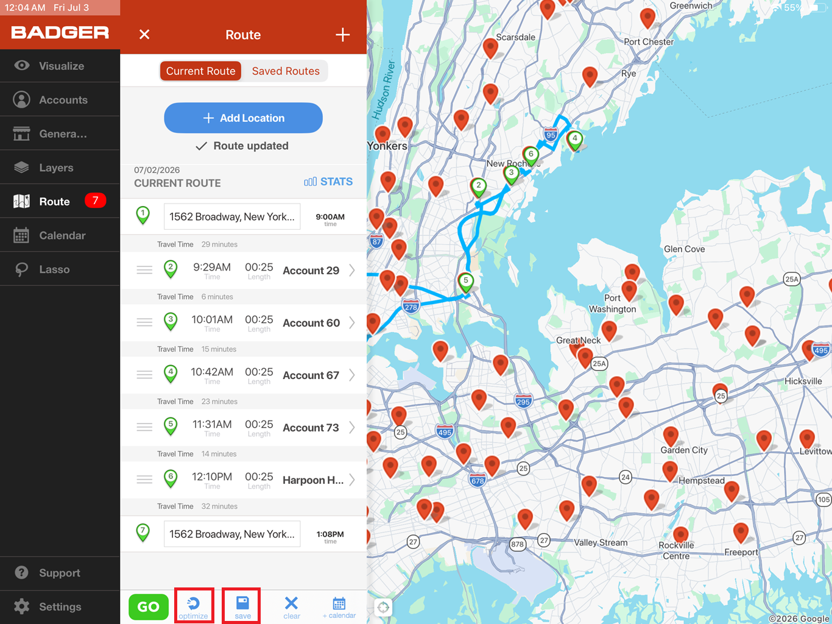Expand Account 60 stop details chevron

tap(352, 323)
